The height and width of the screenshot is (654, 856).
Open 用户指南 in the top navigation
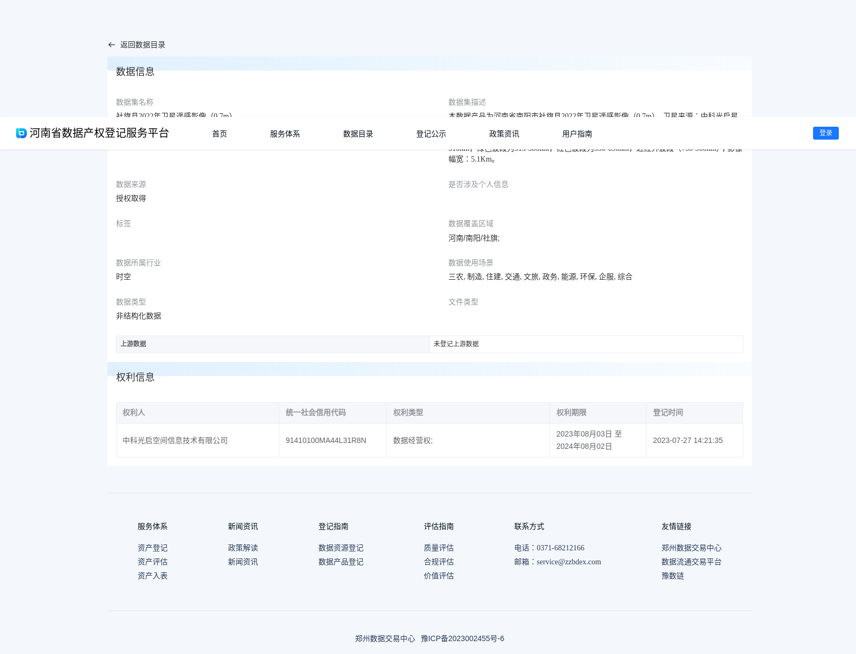577,134
